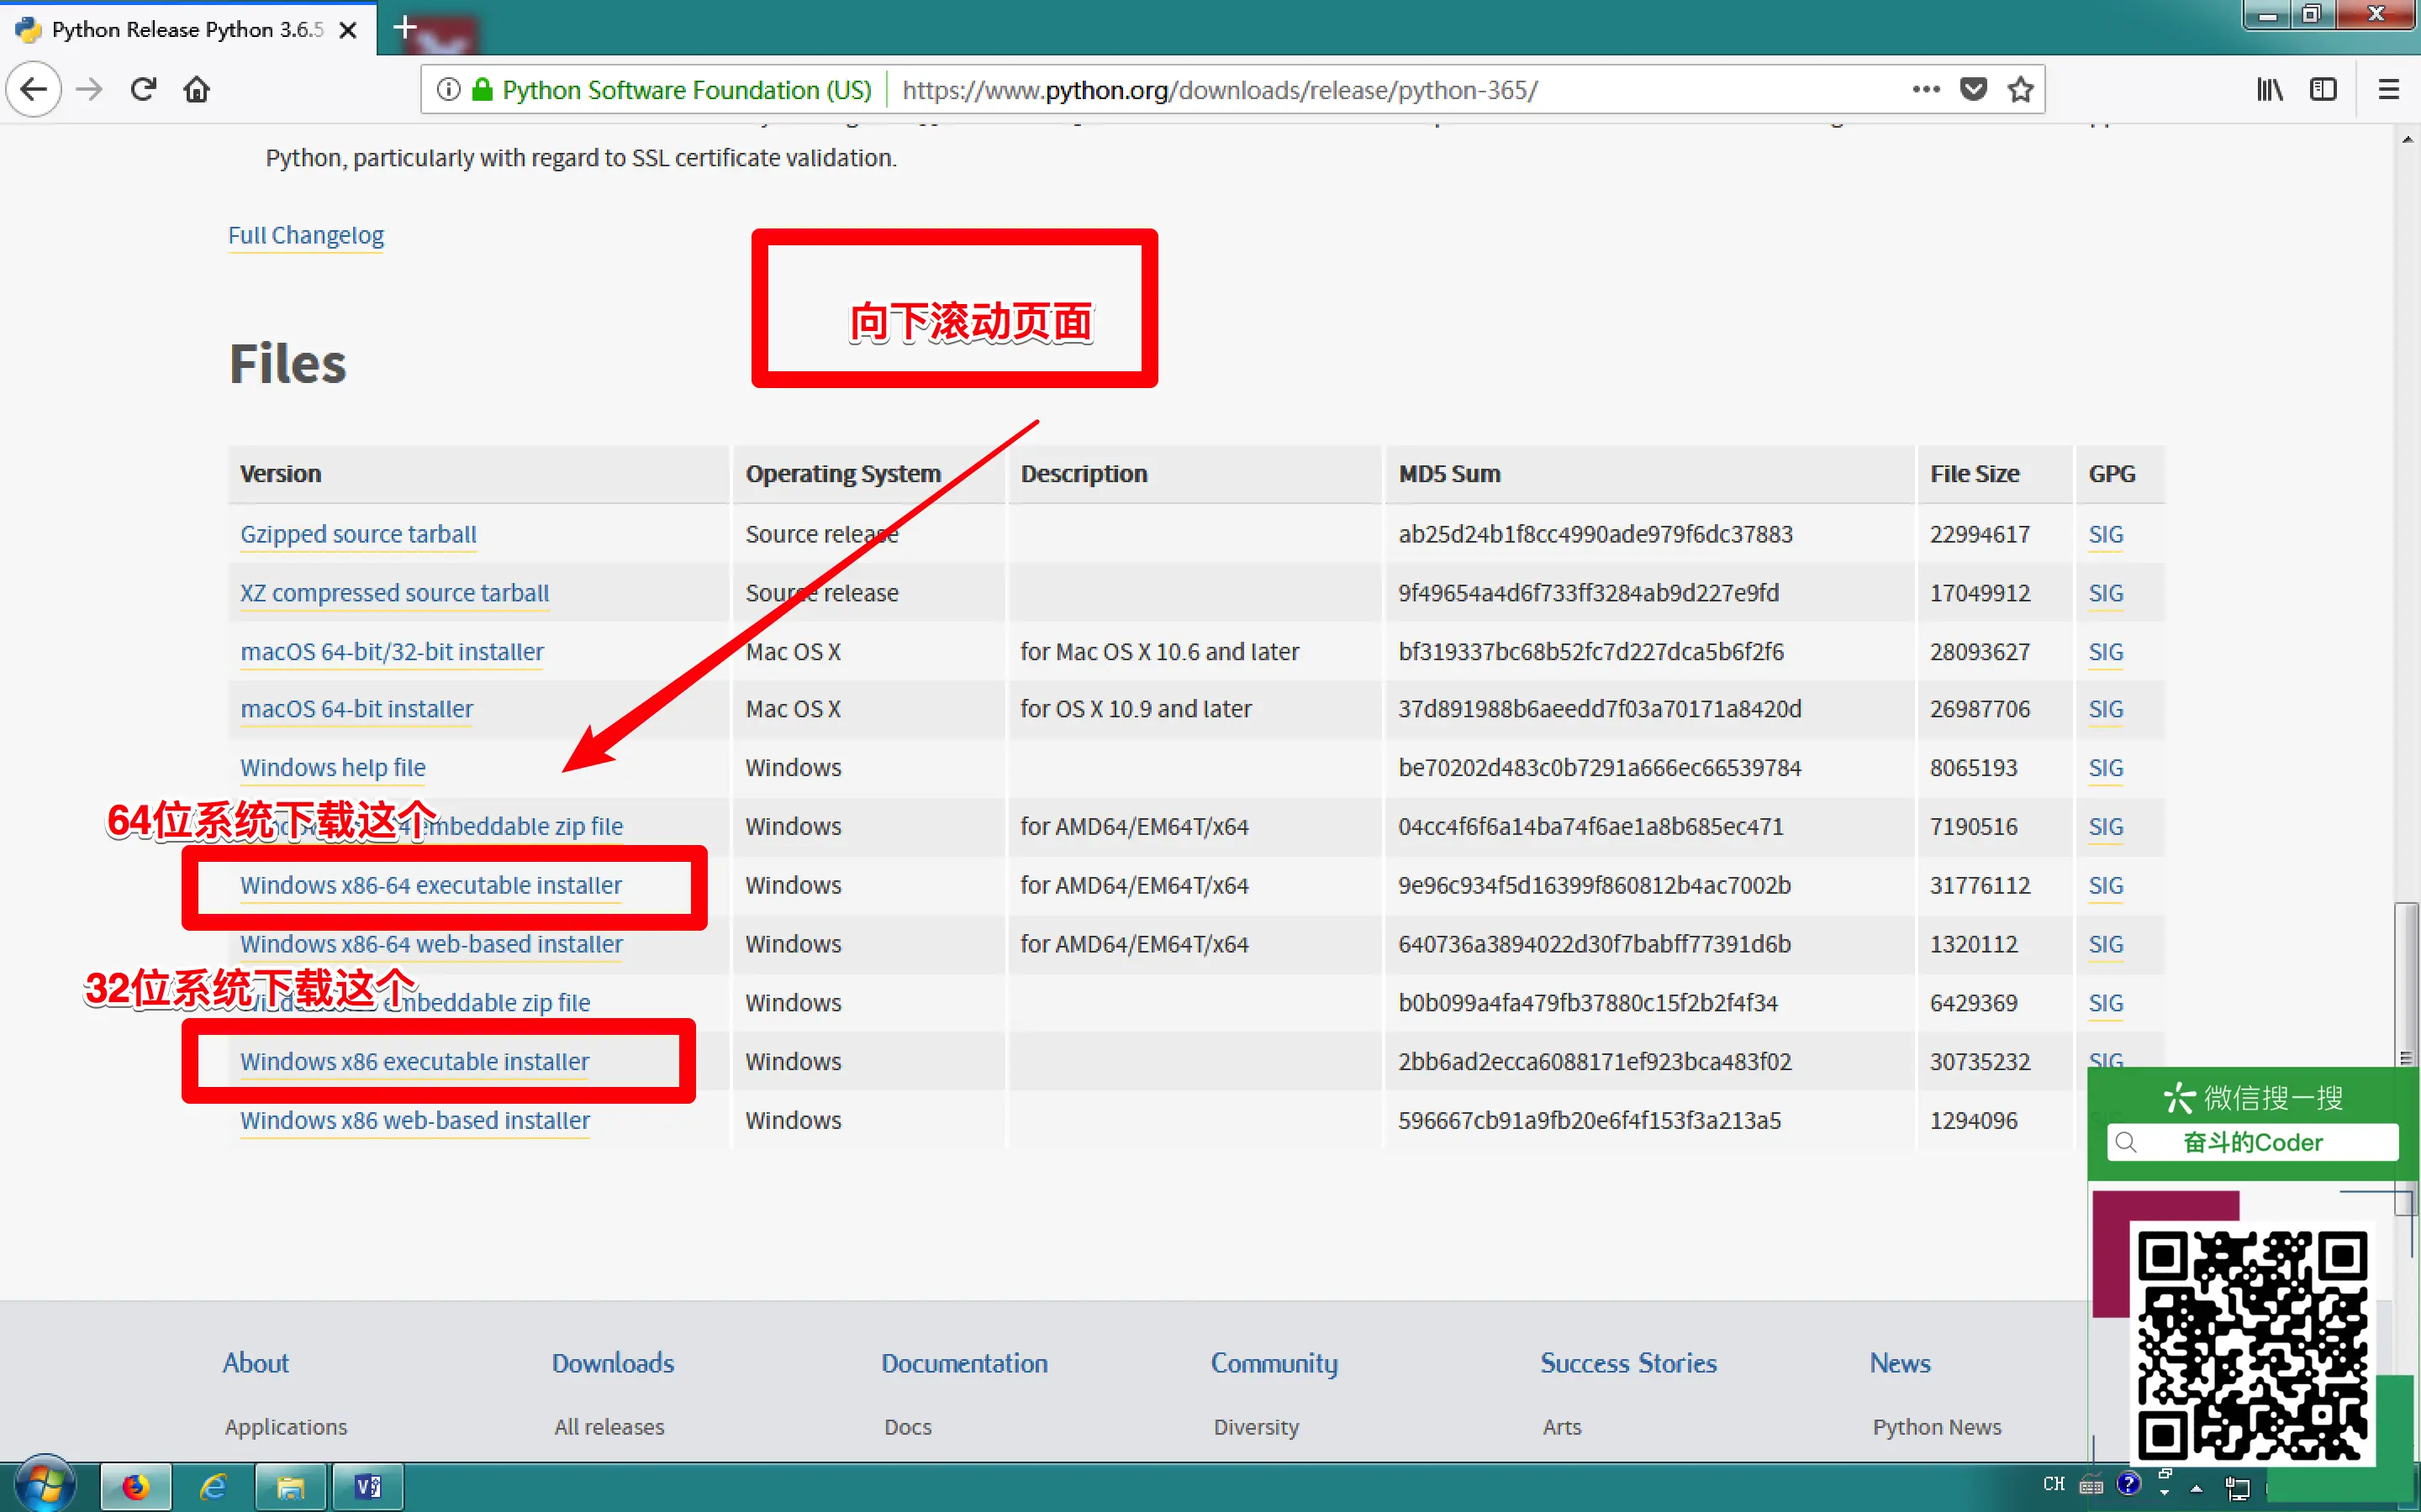Save the page to Pocket icon
2421x1512 pixels.
pos(1973,90)
